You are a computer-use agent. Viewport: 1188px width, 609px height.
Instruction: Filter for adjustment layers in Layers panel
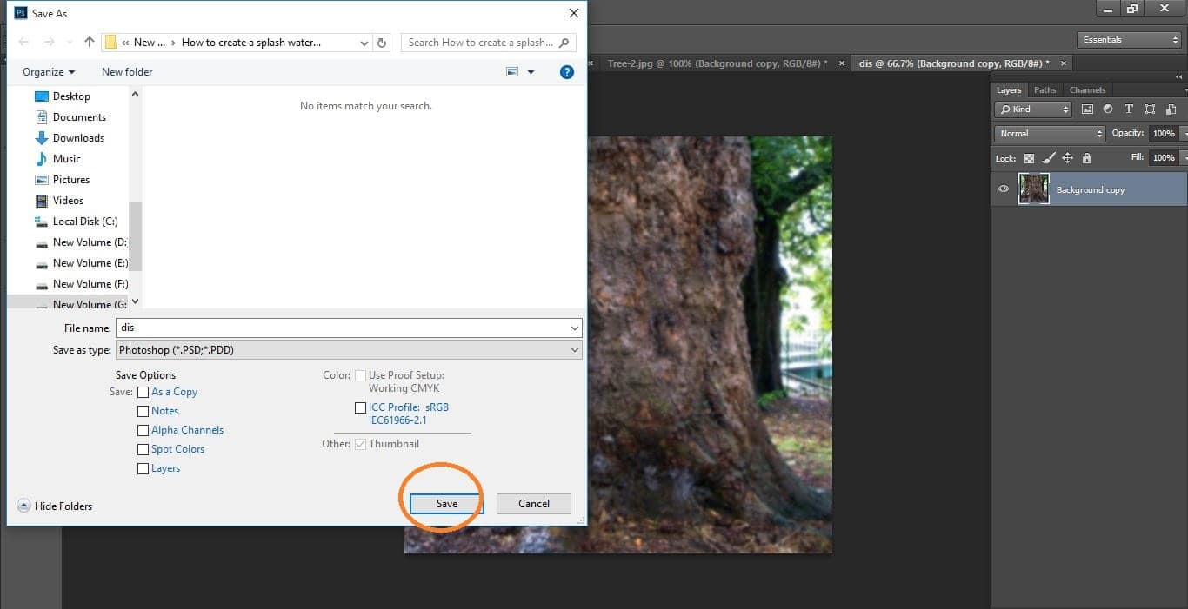[1108, 109]
